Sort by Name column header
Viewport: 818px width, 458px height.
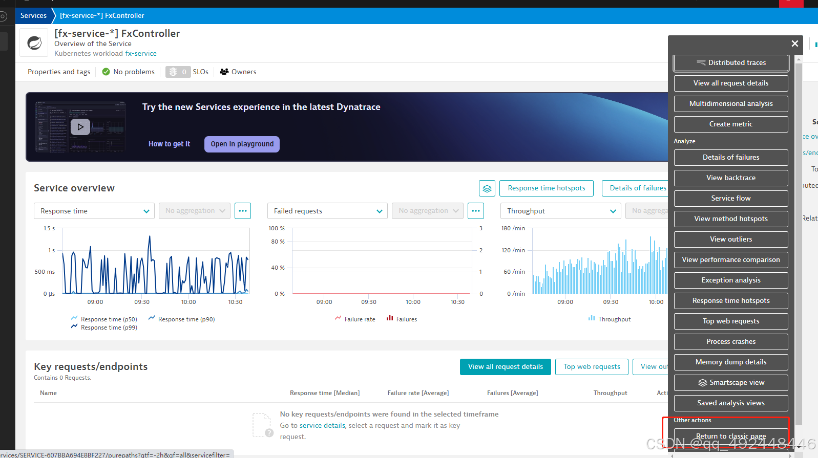click(48, 393)
